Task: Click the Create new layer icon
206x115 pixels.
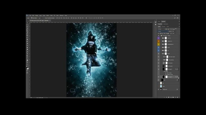Action: coord(175,97)
